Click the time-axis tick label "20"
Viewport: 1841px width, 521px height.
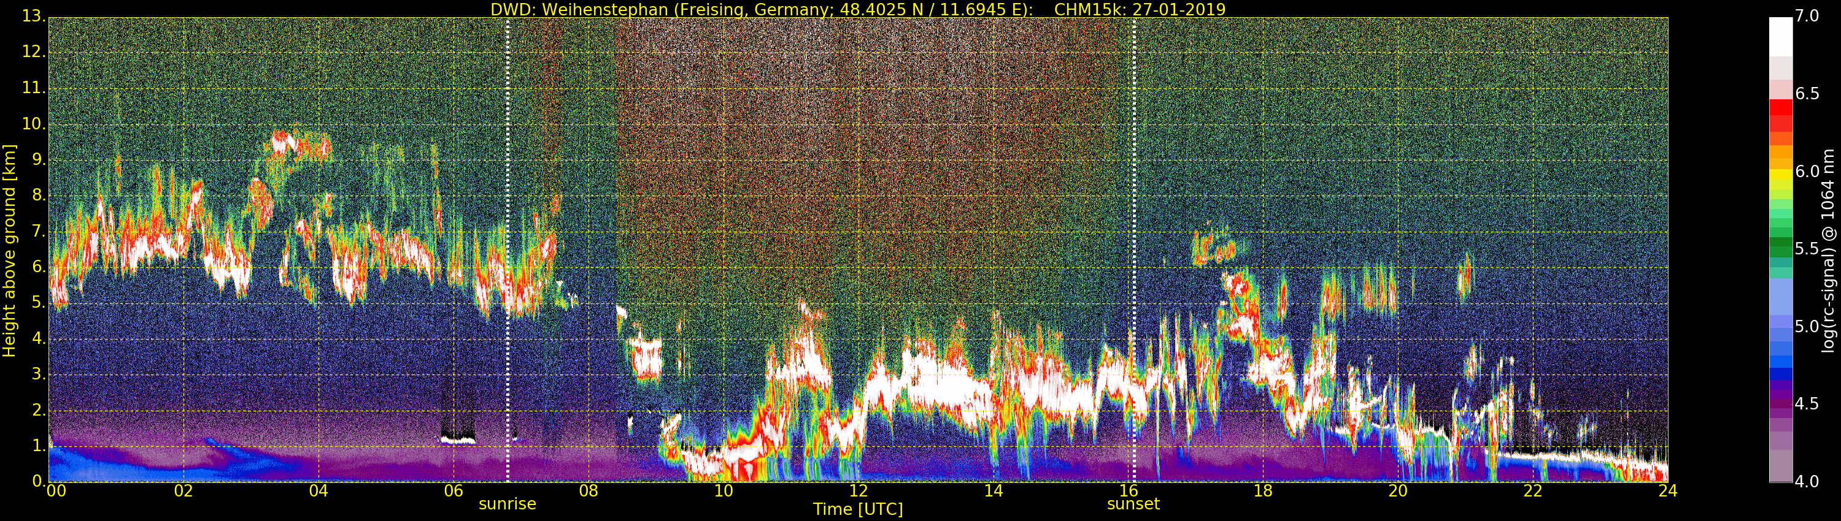(x=1398, y=491)
